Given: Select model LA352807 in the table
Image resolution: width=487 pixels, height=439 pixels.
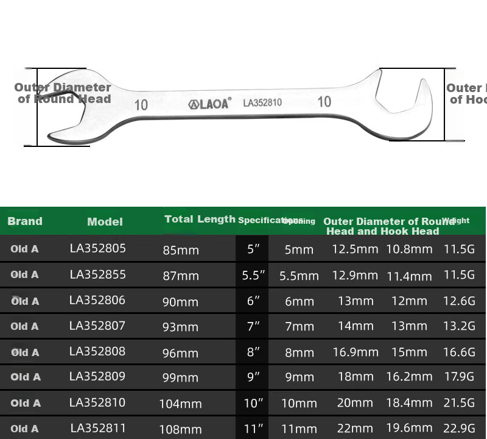Looking at the screenshot, I should click(97, 326).
